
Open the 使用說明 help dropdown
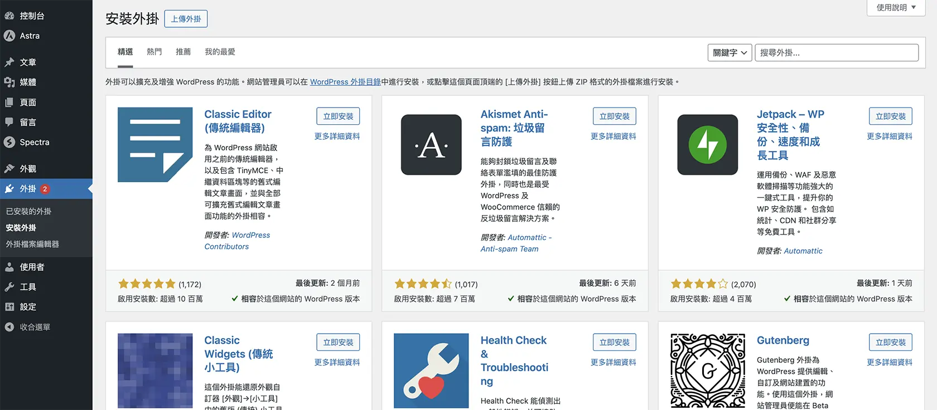coord(896,8)
